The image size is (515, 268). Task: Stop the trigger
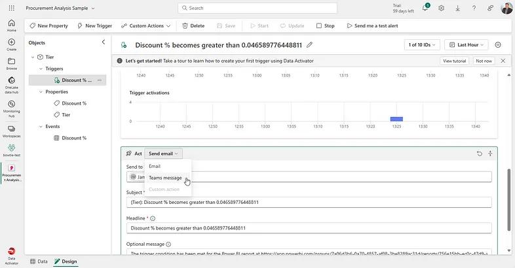[x=326, y=25]
